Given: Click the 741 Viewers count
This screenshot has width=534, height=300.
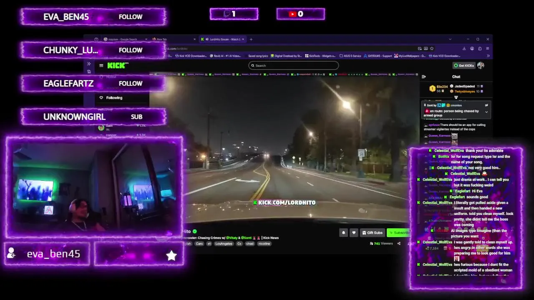Looking at the screenshot, I should [381, 243].
